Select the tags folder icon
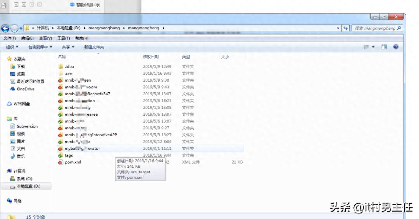 [61, 155]
